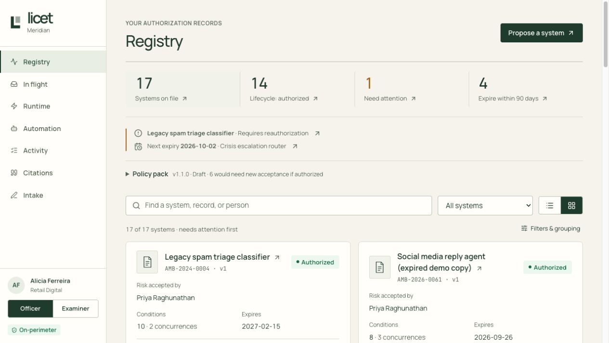Click Authorized badge on Legacy spam card
The height and width of the screenshot is (343, 609).
[x=315, y=262]
